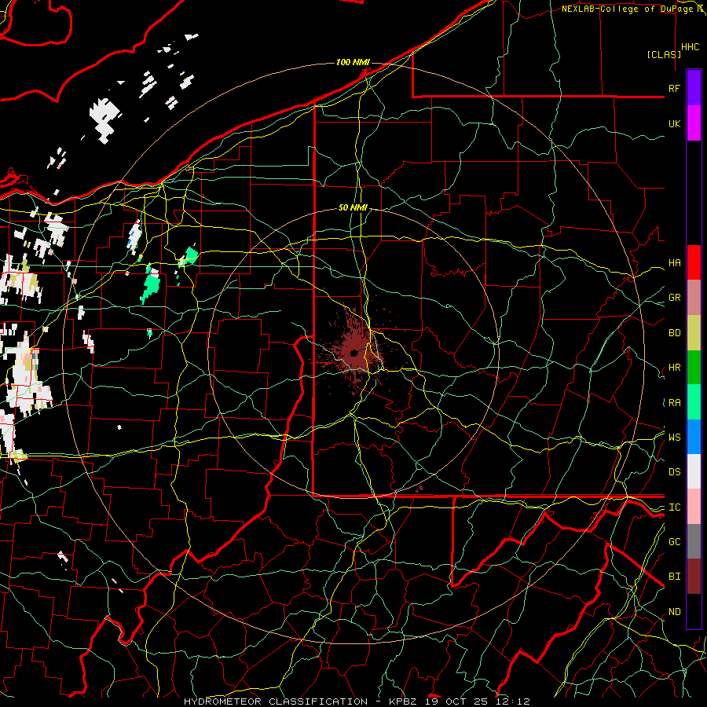Click the RF legend label text
707x707 pixels.
click(x=675, y=88)
